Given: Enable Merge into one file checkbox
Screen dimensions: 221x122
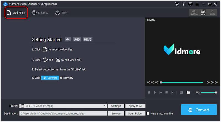Looking at the screenshot, I should [148, 113].
